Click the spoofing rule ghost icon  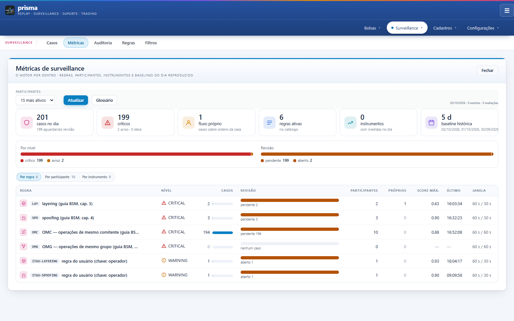tap(23, 218)
